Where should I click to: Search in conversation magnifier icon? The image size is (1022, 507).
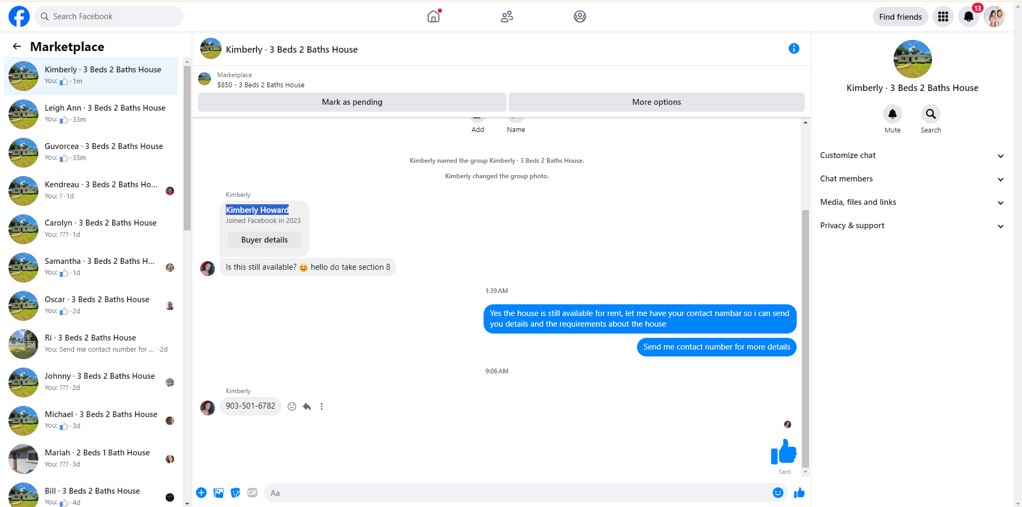931,114
